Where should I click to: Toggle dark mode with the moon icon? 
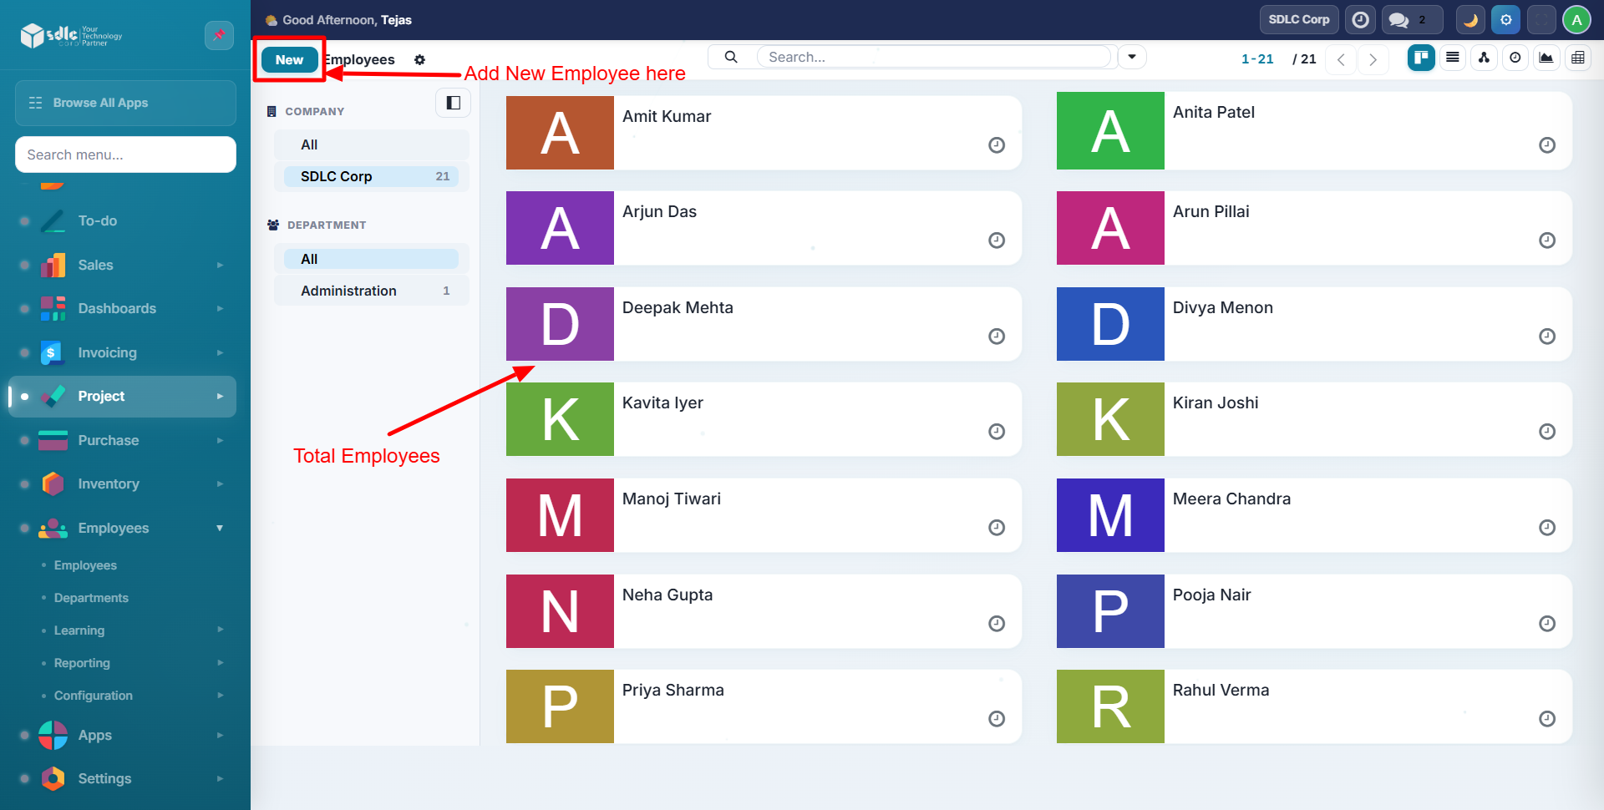tap(1470, 20)
